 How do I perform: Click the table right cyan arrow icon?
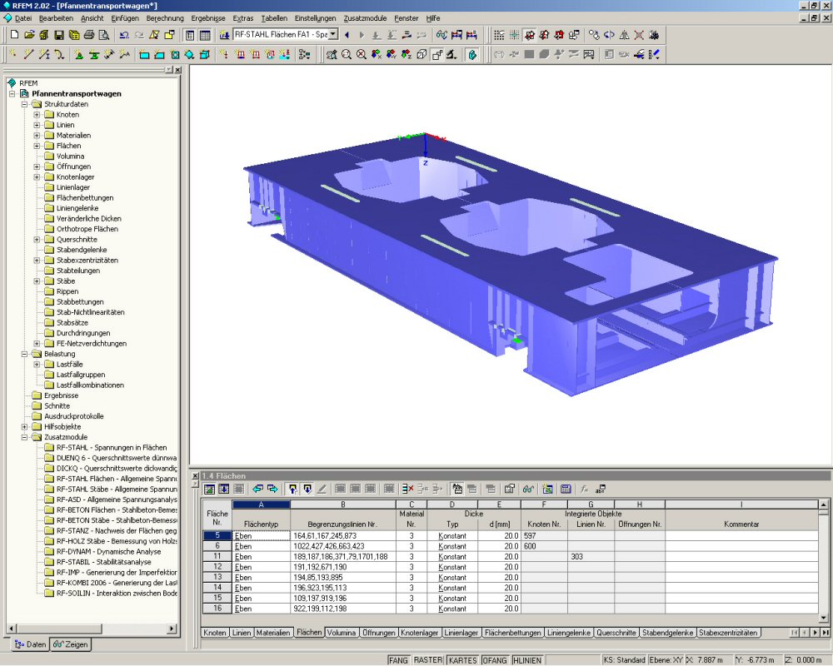(x=272, y=489)
